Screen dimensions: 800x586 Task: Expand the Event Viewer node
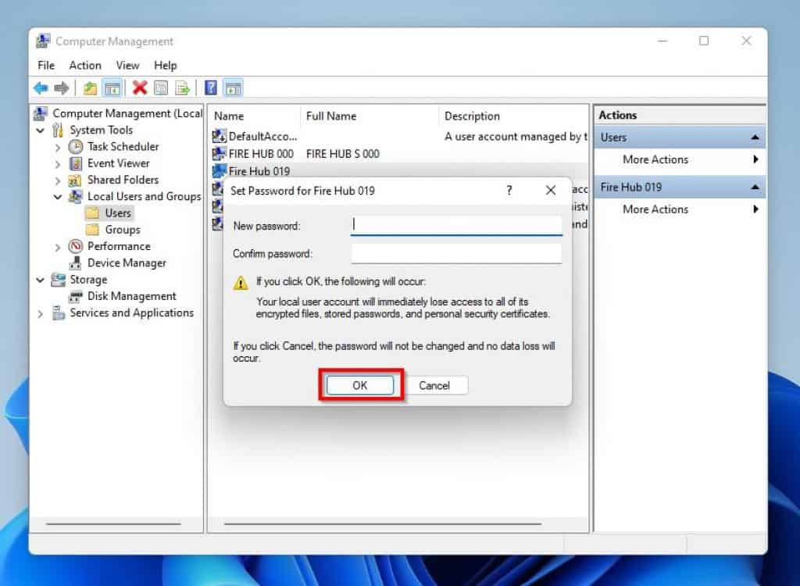coord(58,164)
